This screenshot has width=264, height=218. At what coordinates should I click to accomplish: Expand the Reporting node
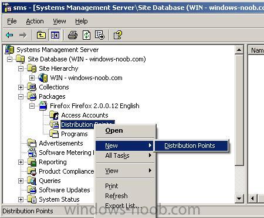pyautogui.click(x=21, y=162)
